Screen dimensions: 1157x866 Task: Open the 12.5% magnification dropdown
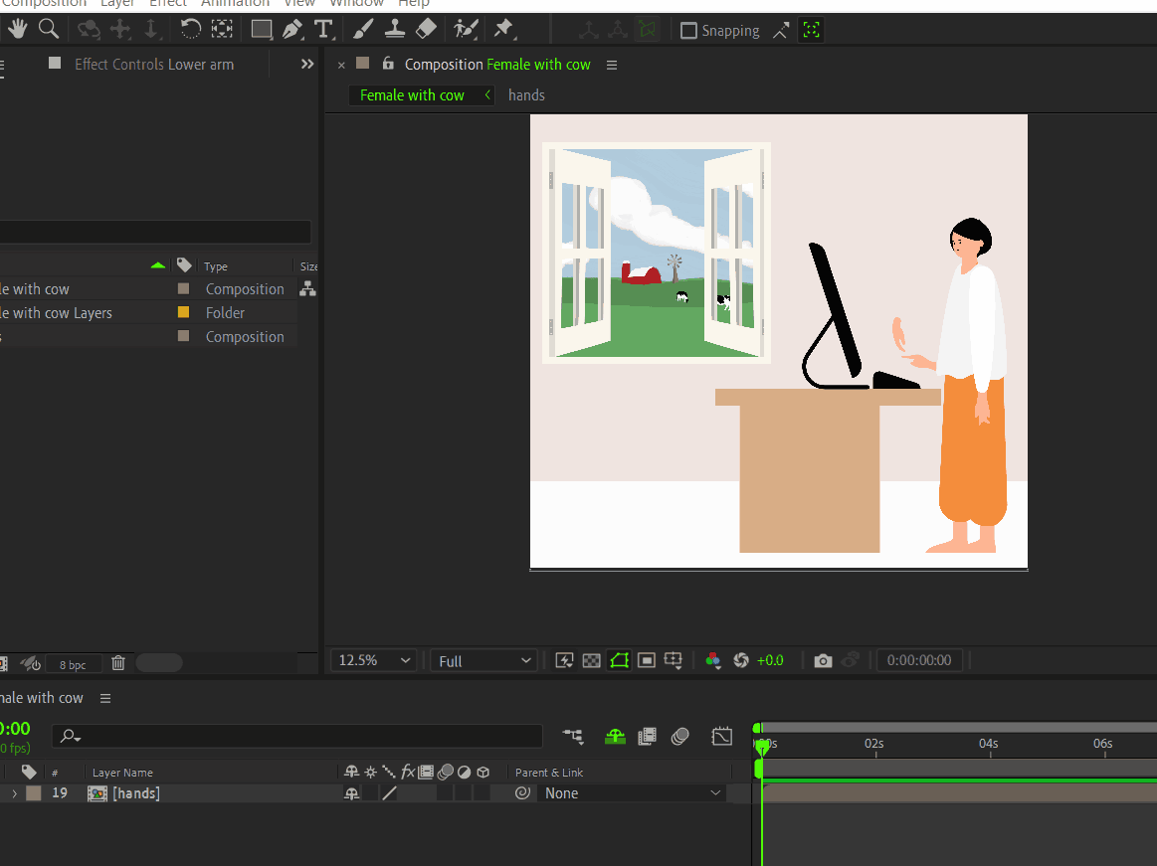point(373,660)
